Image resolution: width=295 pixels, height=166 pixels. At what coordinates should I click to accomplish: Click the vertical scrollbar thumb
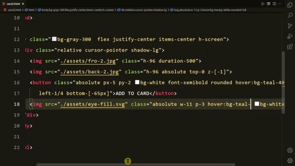[x=283, y=83]
